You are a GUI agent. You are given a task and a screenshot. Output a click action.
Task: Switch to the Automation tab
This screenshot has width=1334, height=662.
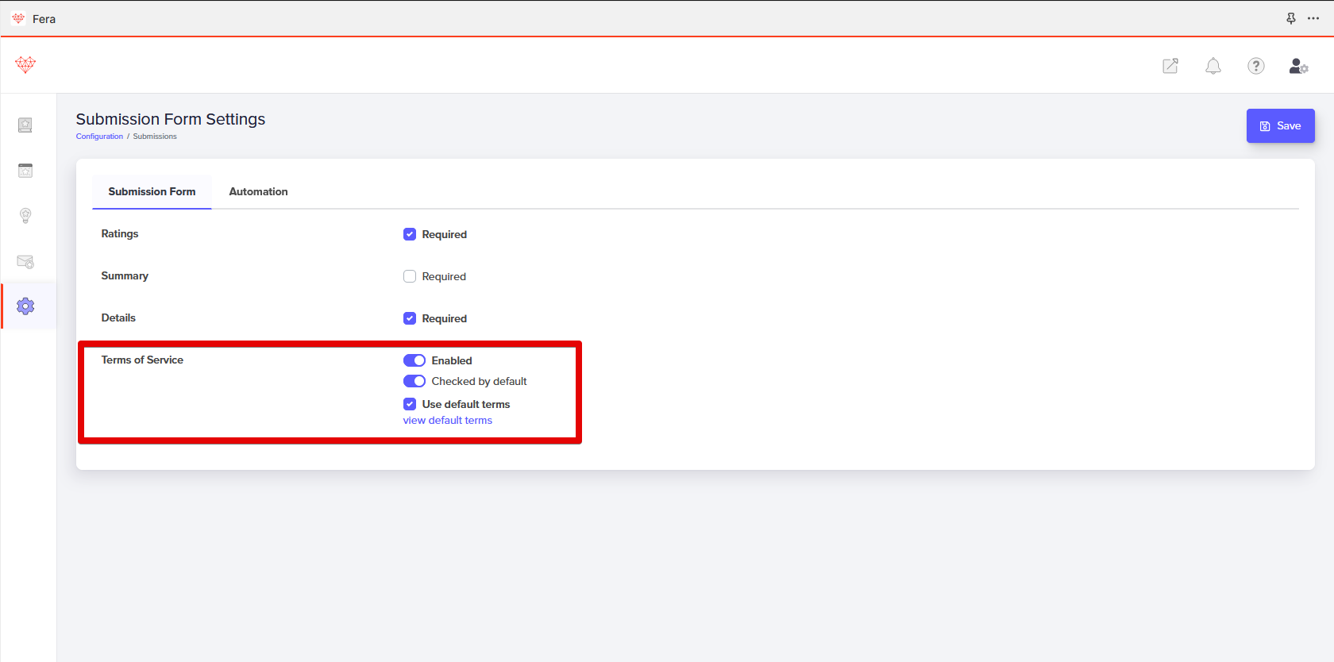point(258,191)
